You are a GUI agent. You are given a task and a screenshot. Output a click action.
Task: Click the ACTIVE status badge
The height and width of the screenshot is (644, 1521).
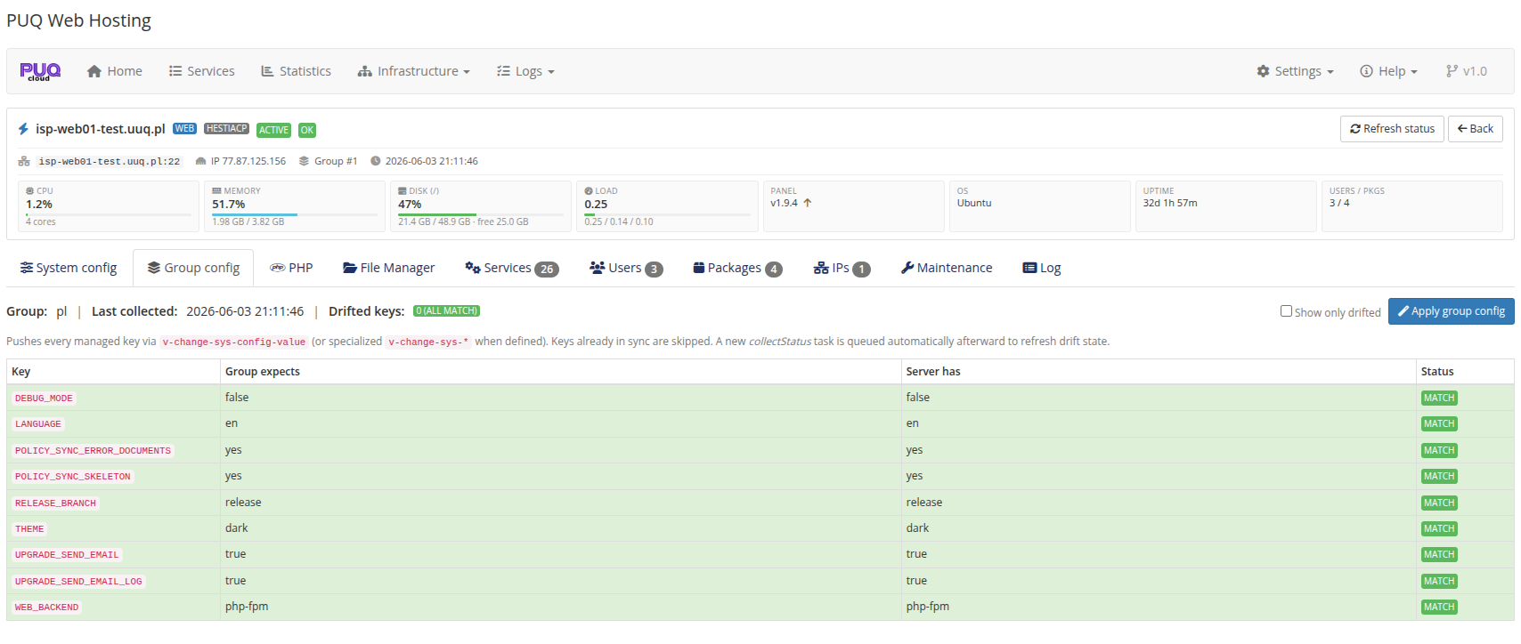273,130
